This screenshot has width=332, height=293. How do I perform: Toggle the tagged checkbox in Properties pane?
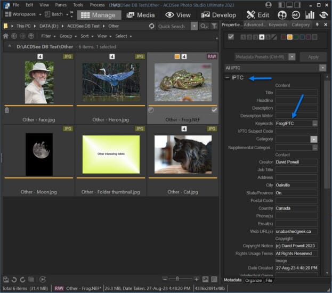231,37
